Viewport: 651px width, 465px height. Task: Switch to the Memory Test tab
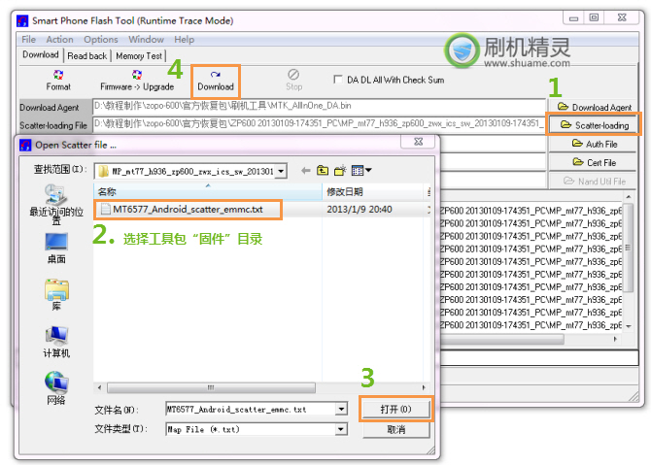pyautogui.click(x=139, y=55)
